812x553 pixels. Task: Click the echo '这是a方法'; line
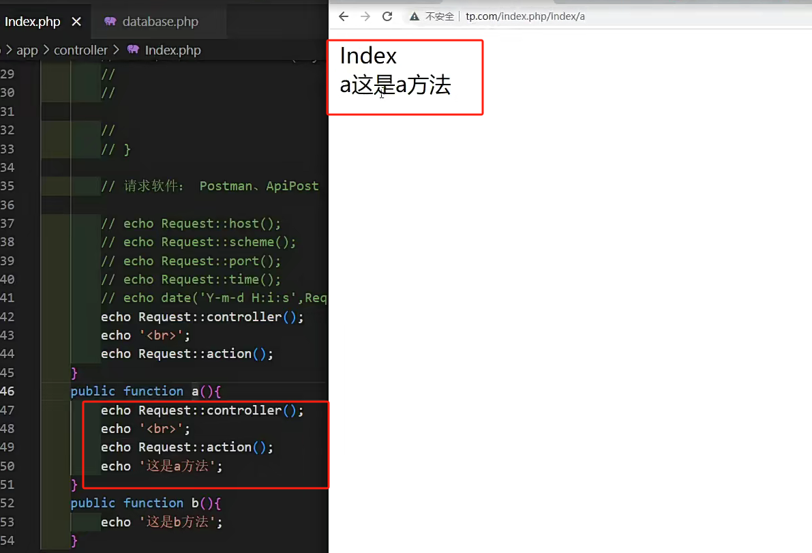coord(162,466)
